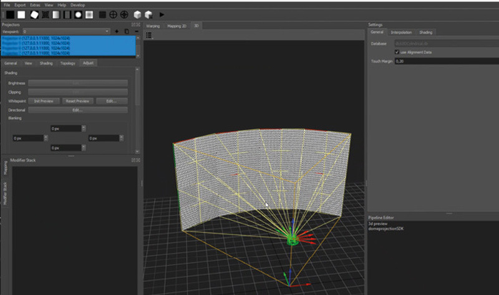Click the solid white square toolbar icon
Screen dimensions: 499x295
click(x=21, y=14)
